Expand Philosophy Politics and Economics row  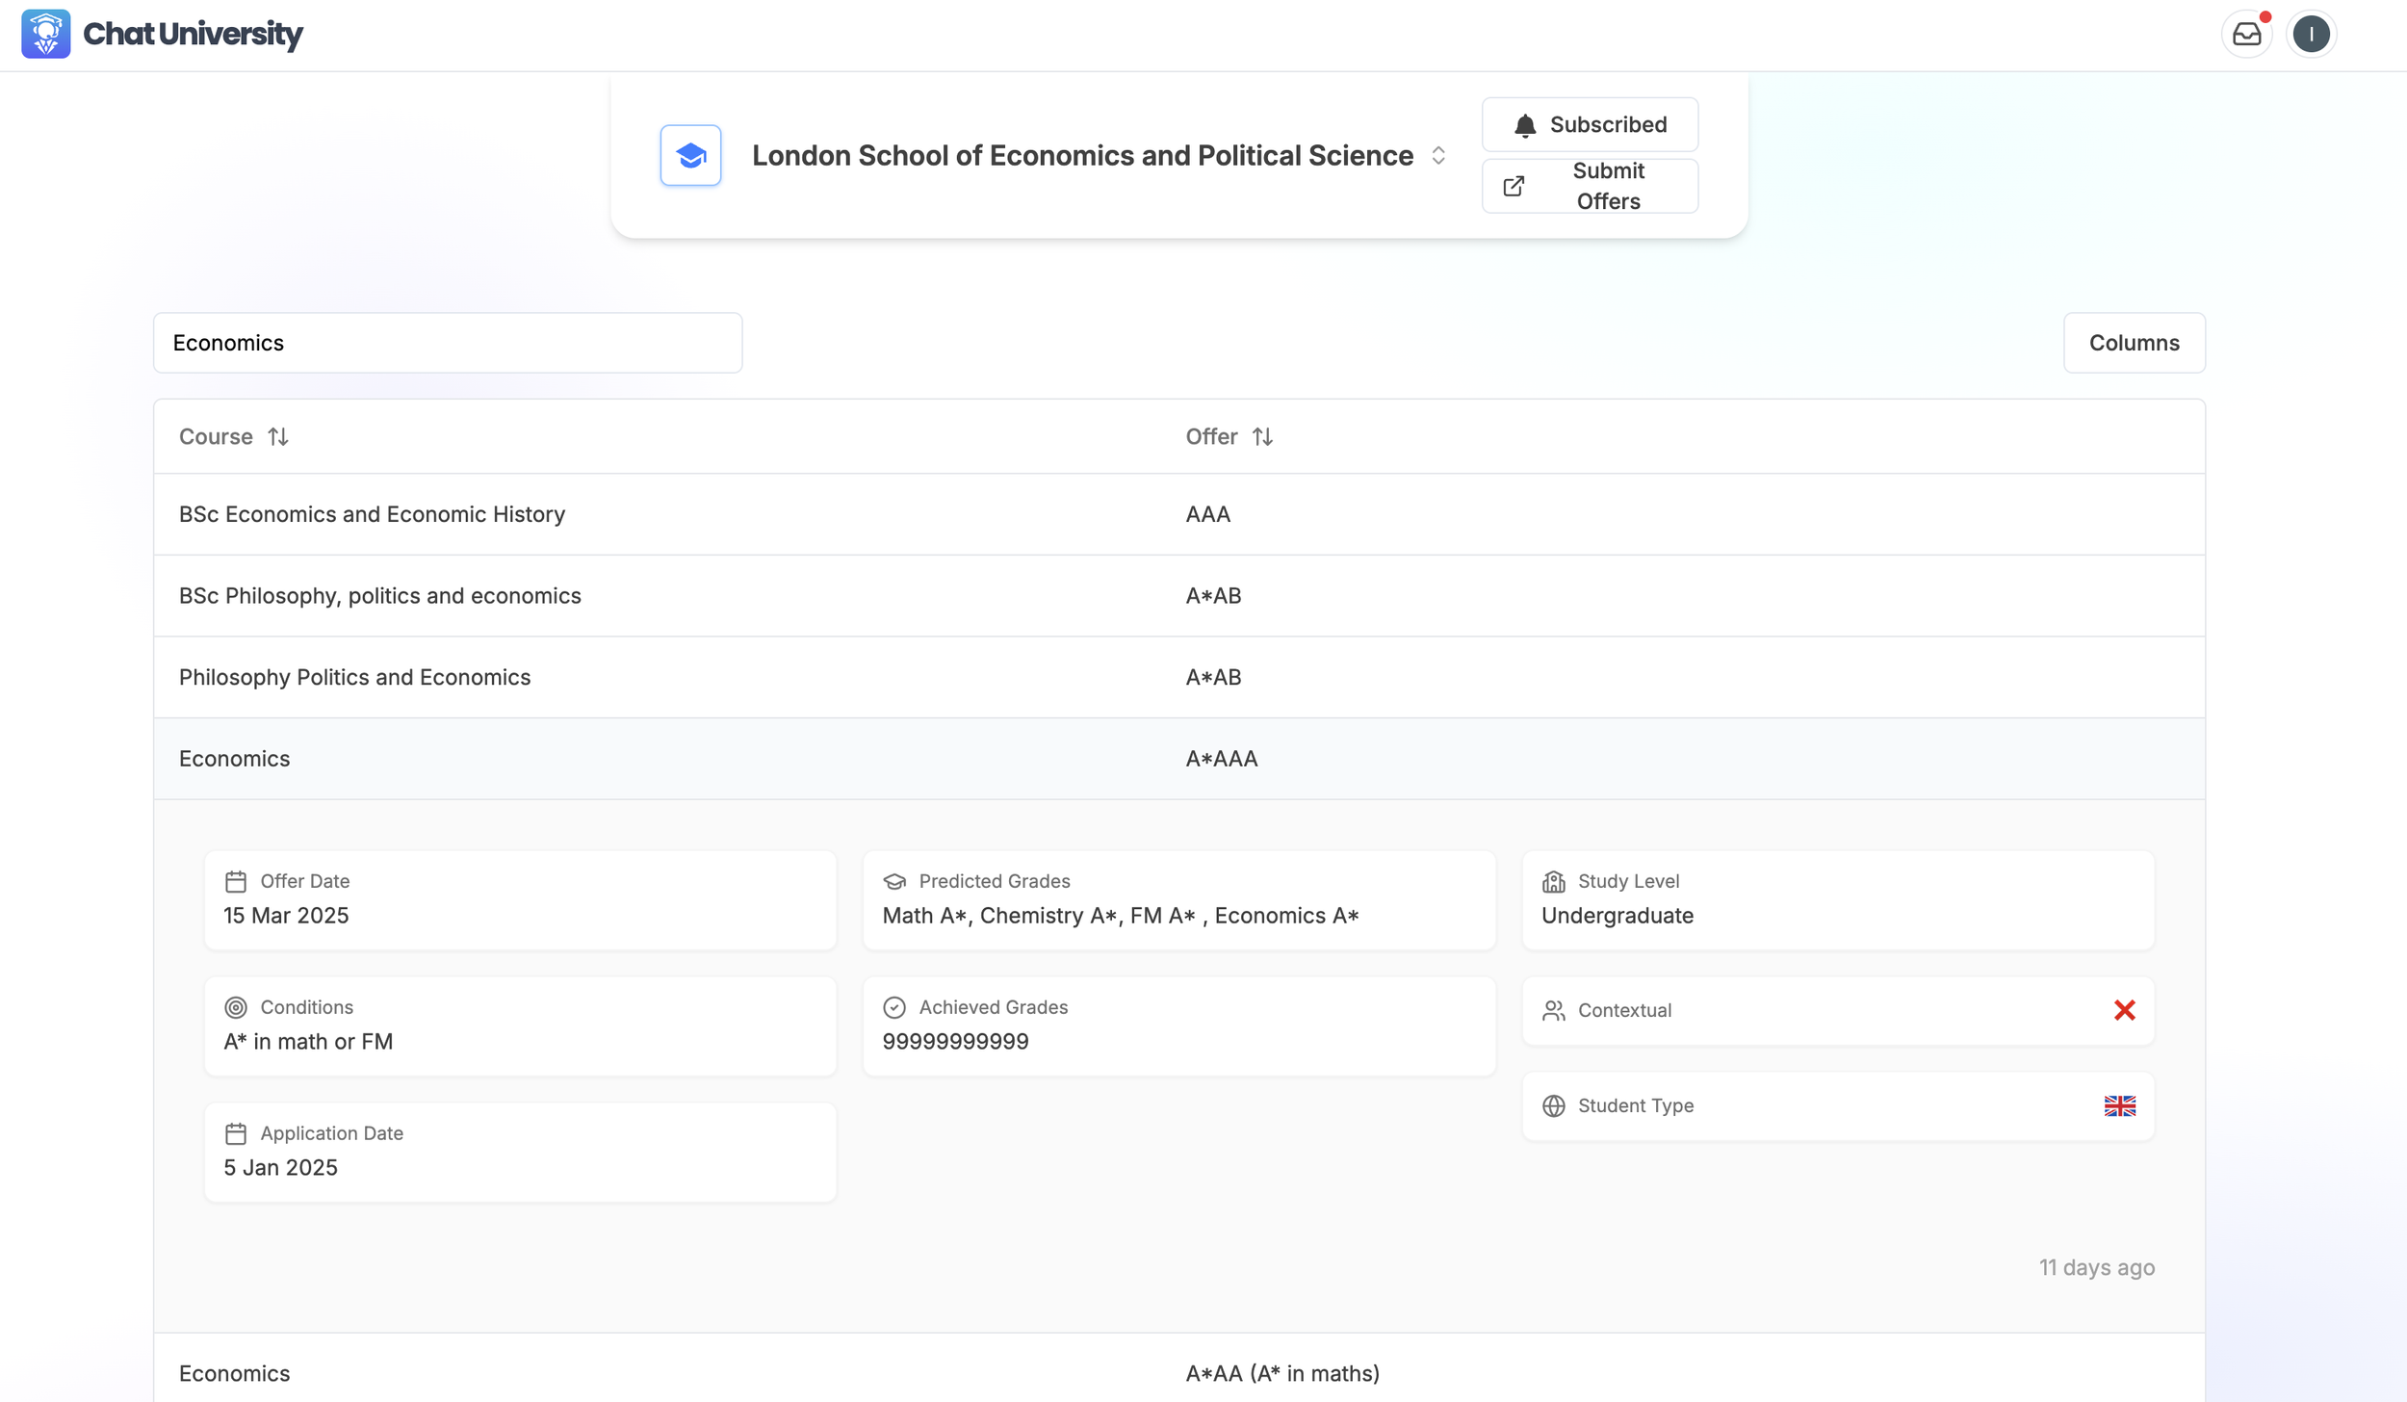click(1178, 677)
